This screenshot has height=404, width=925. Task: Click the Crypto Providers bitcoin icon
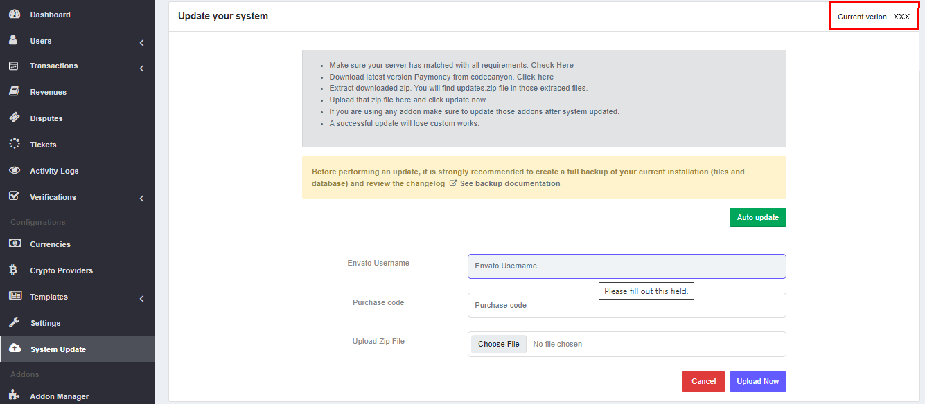coord(14,270)
